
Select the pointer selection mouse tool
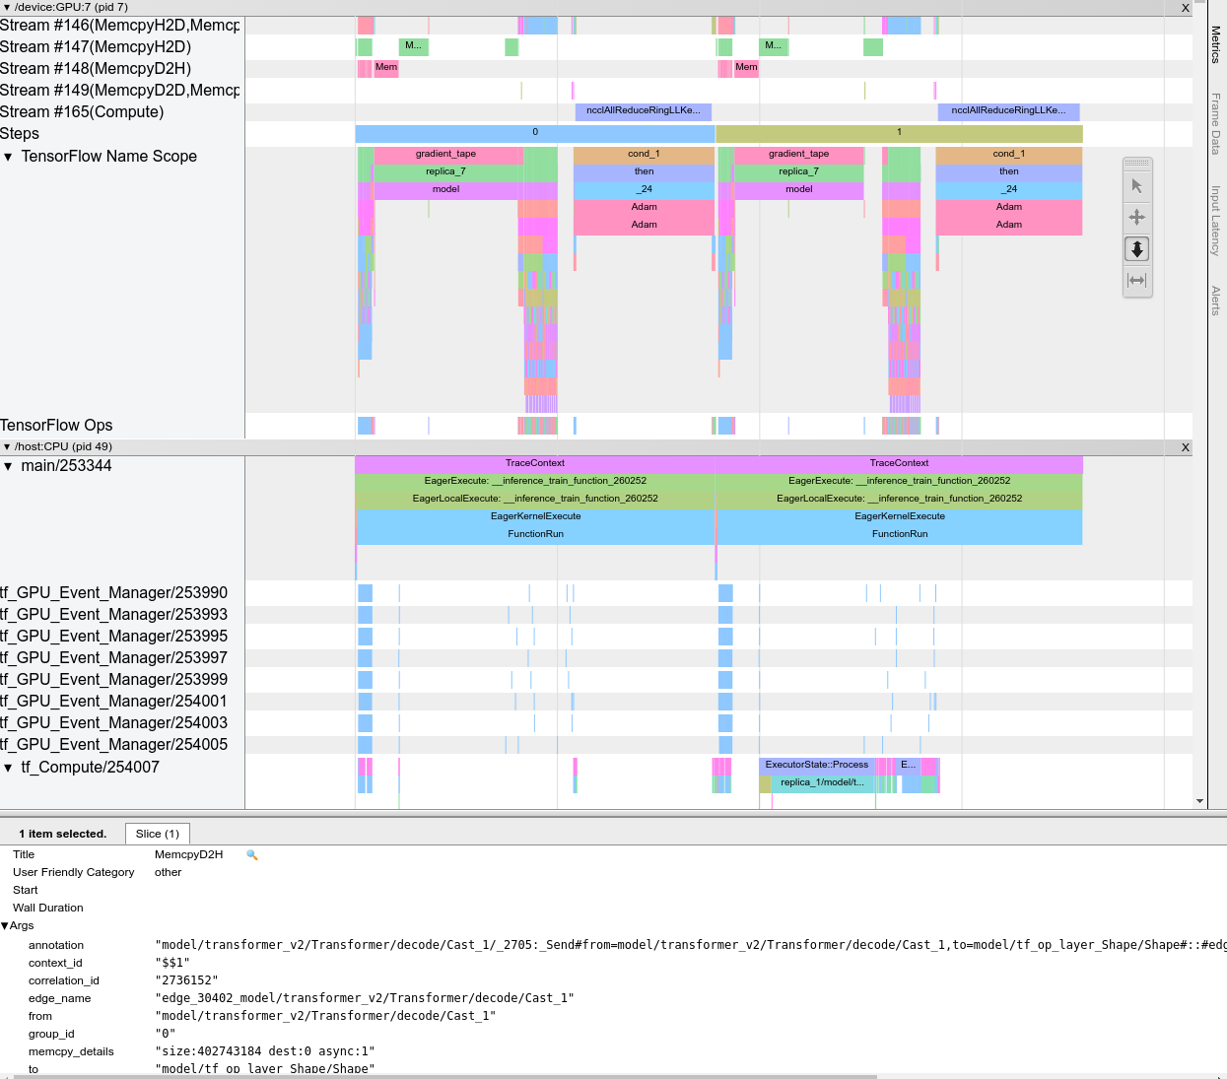[x=1137, y=186]
